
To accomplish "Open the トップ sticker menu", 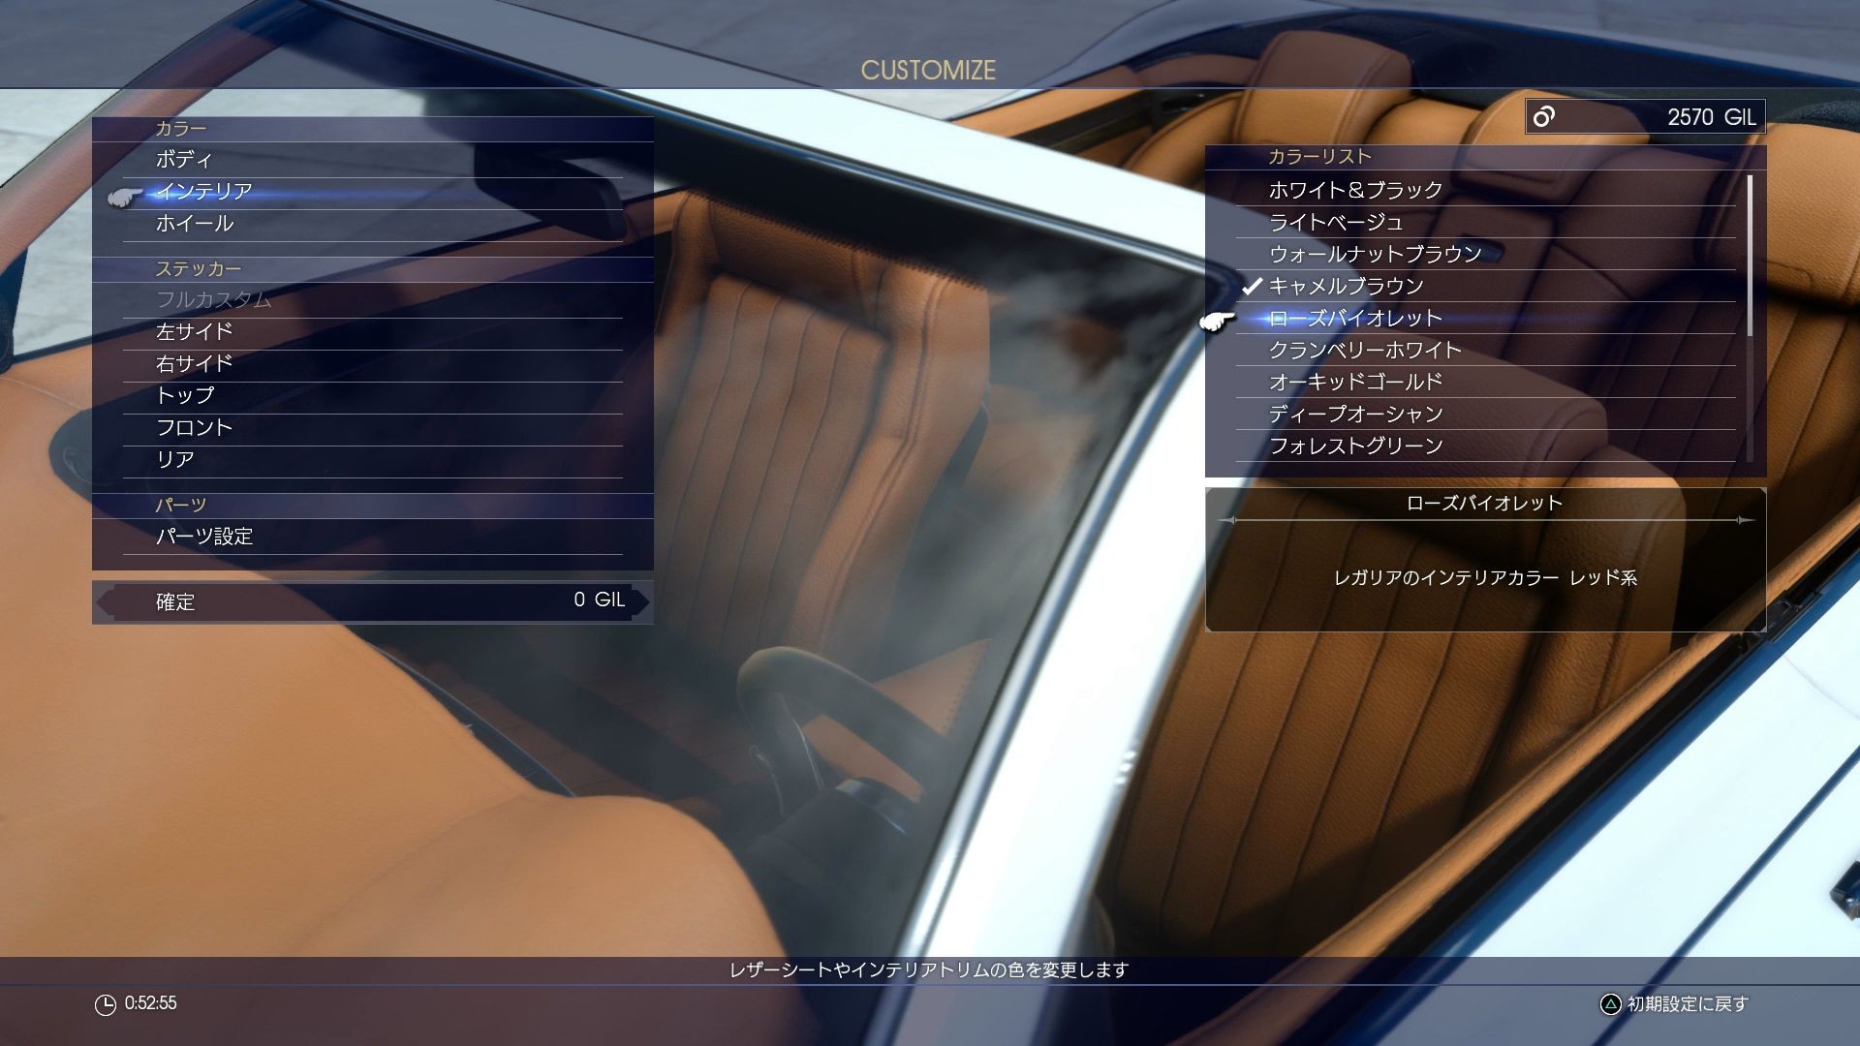I will click(373, 396).
